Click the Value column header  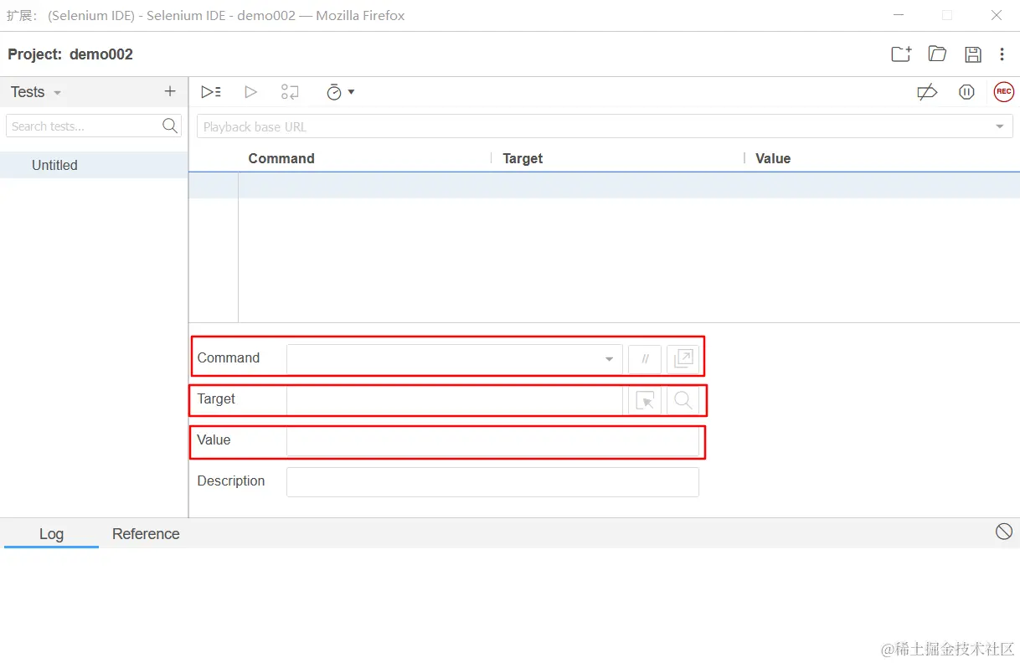pyautogui.click(x=773, y=158)
